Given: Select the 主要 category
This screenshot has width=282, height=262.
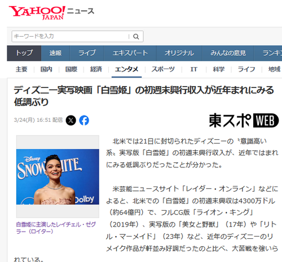Looking at the screenshot, I should coord(21,69).
